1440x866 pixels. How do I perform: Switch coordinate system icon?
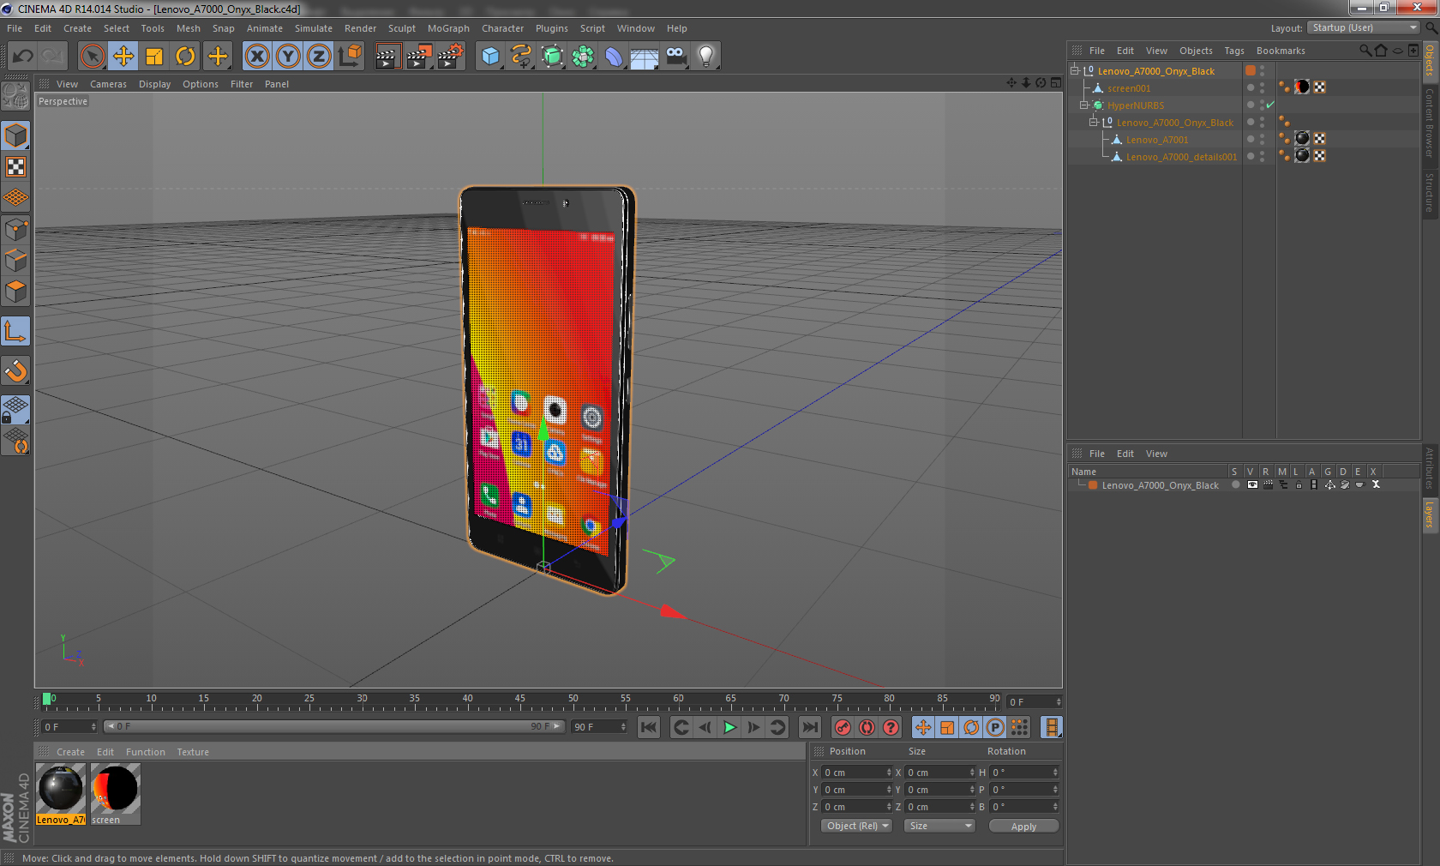(350, 57)
